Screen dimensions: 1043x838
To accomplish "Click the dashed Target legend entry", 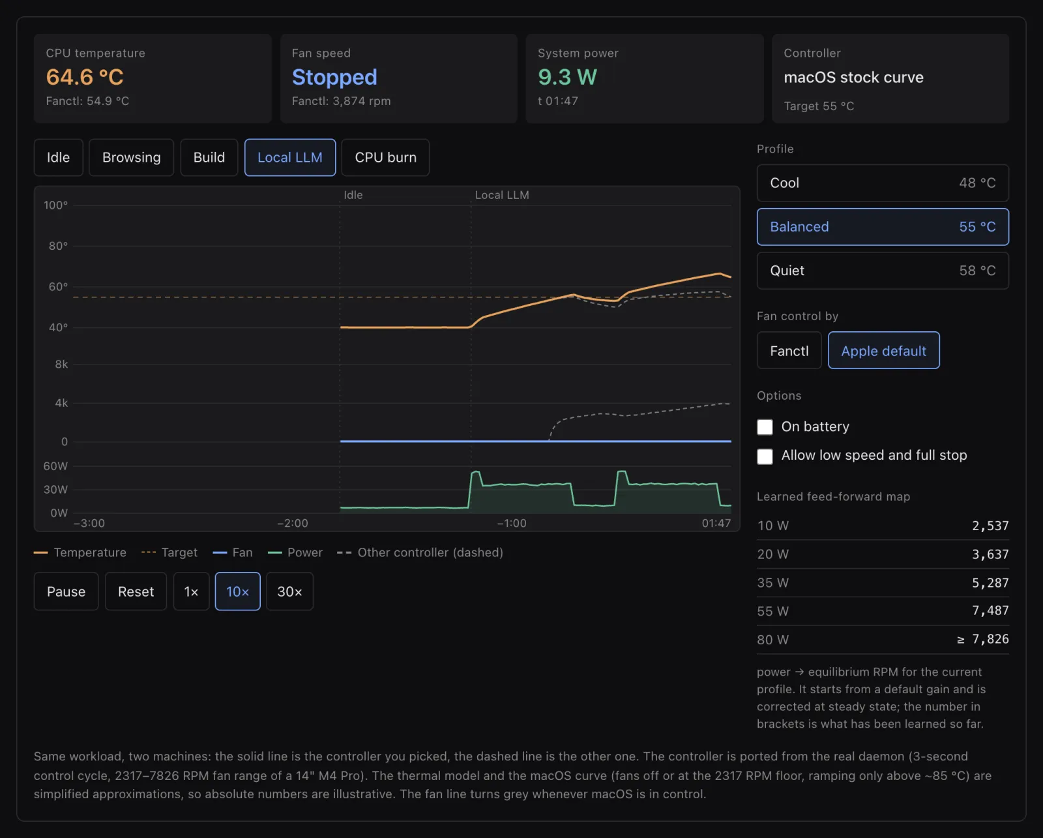I will (x=169, y=552).
